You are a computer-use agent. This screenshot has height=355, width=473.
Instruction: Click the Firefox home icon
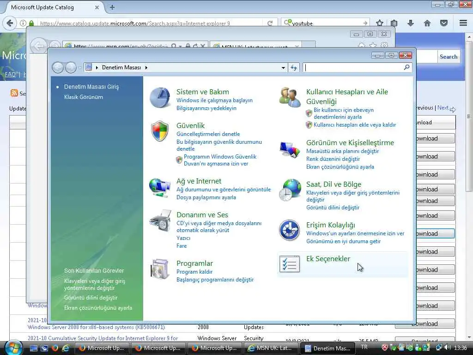point(427,23)
